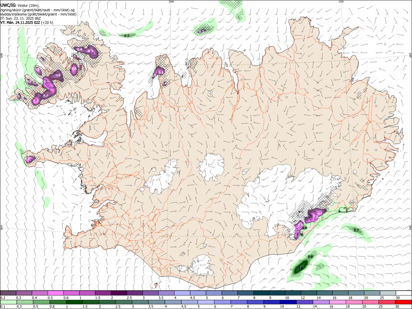Pick snow-scale swatch between 1.5 and 2
412x309 pixels.
tap(103, 293)
